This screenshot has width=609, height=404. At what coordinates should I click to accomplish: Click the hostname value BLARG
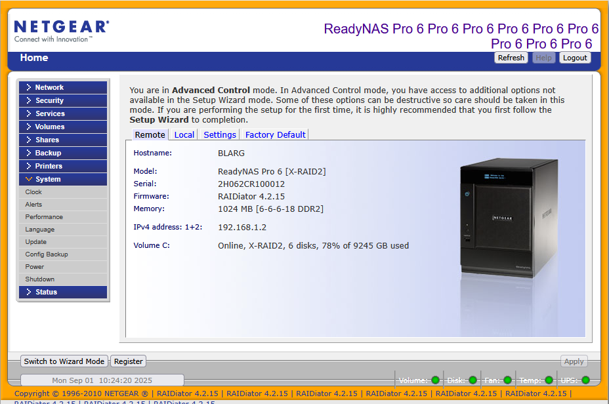point(231,153)
